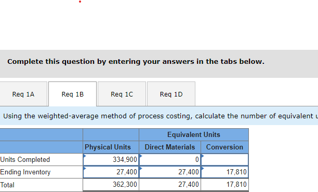Select the Conversion column header

[224, 147]
